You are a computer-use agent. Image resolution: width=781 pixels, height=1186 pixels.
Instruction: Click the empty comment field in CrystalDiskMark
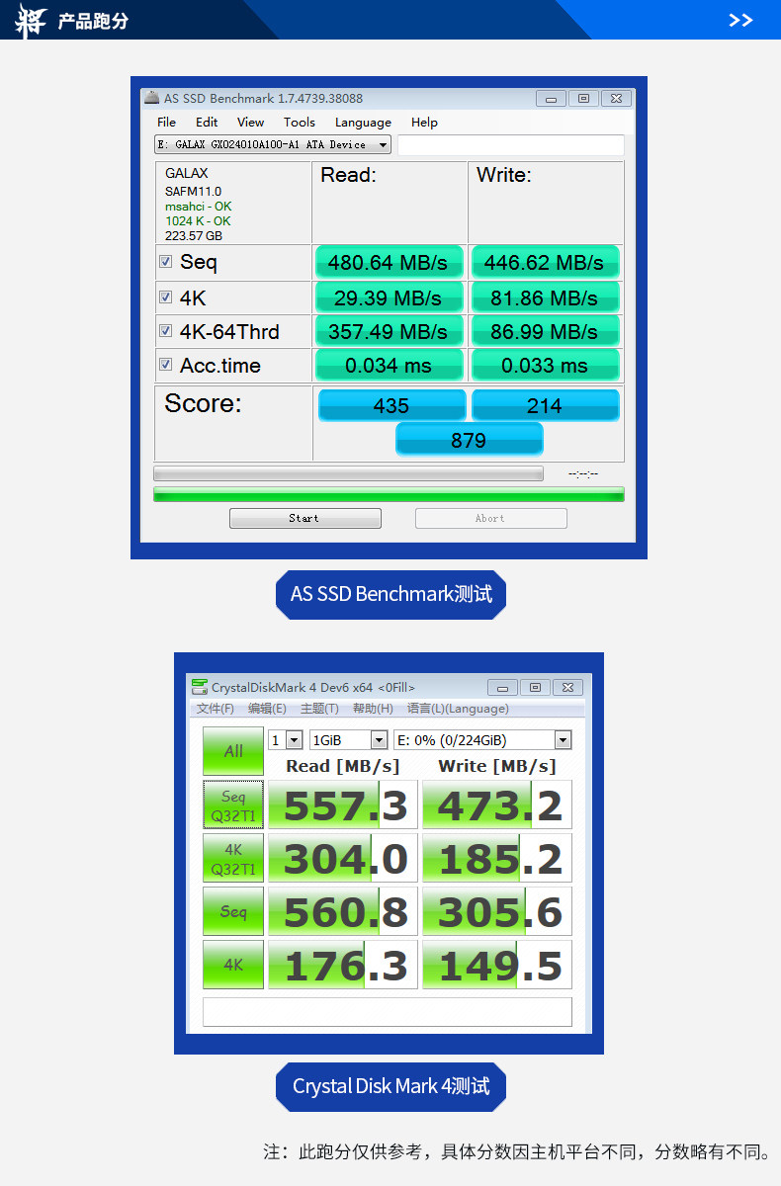pos(388,1012)
